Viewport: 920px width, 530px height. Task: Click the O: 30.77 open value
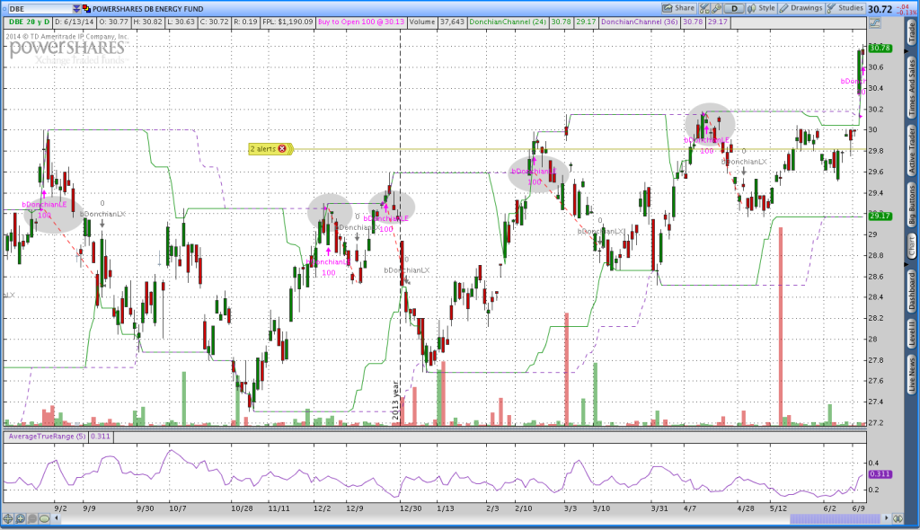point(113,22)
